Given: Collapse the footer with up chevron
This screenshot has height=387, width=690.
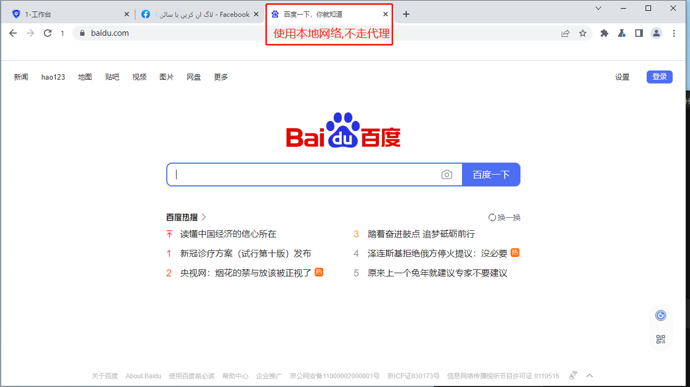Looking at the screenshot, I should (590, 376).
